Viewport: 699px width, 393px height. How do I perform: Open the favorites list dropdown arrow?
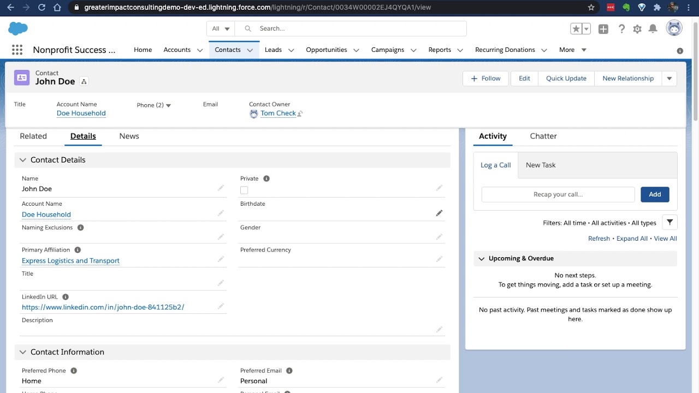(587, 29)
